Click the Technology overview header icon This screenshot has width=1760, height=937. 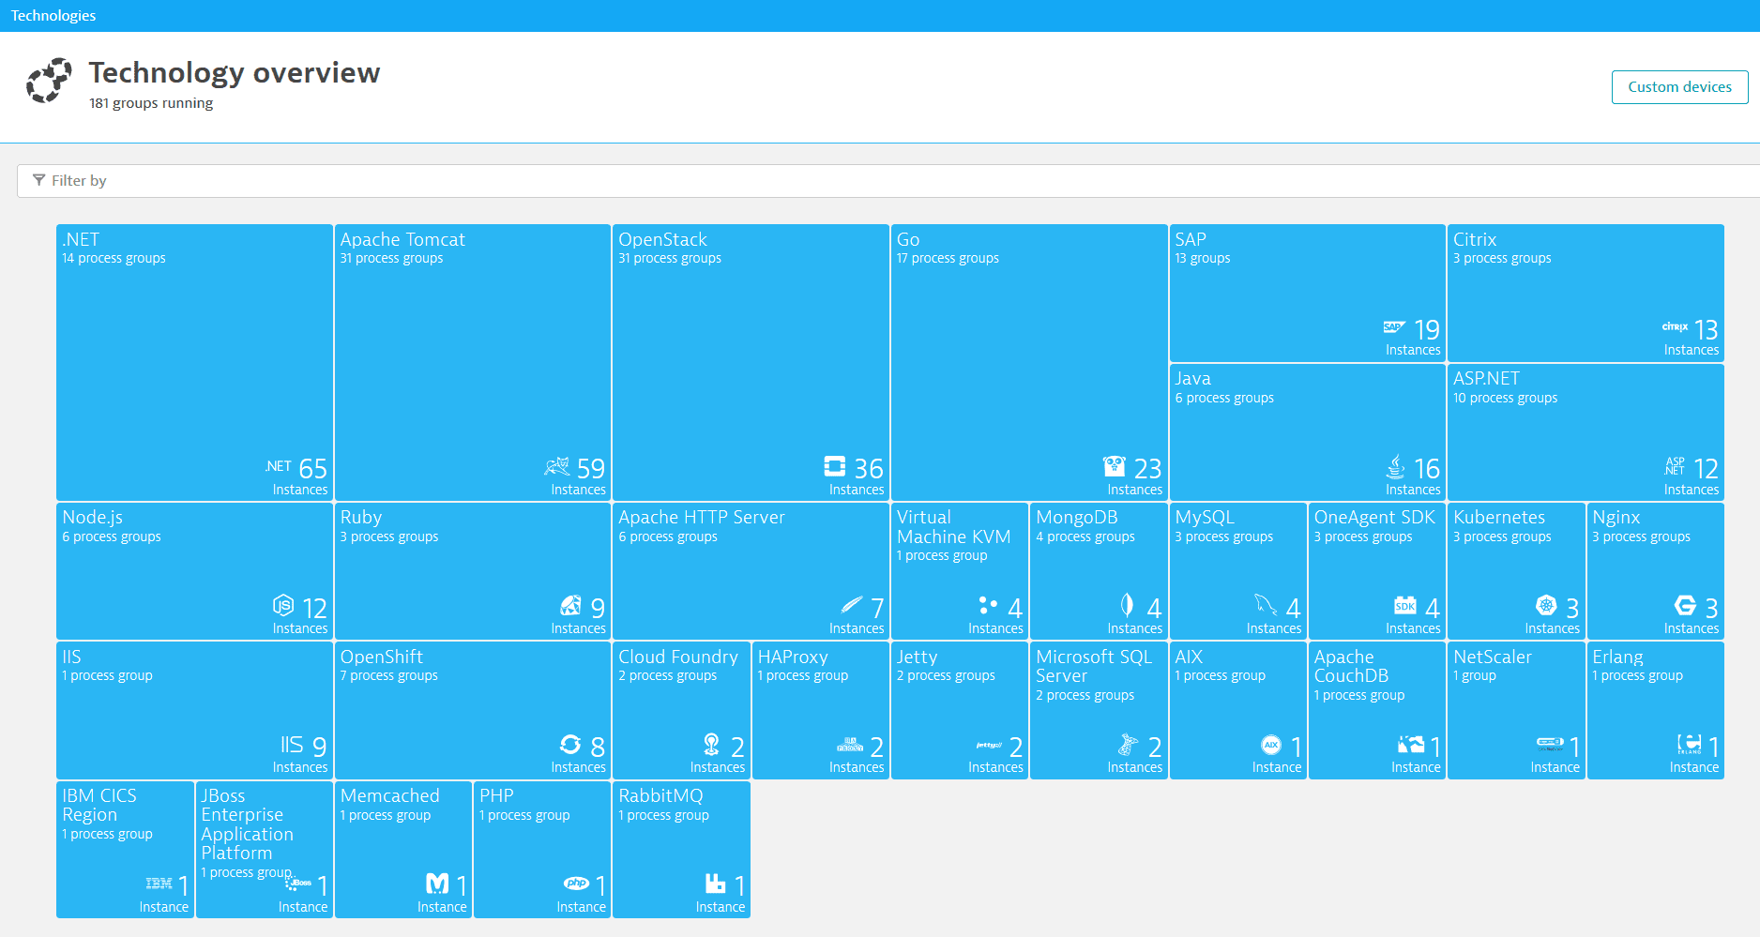coord(49,81)
